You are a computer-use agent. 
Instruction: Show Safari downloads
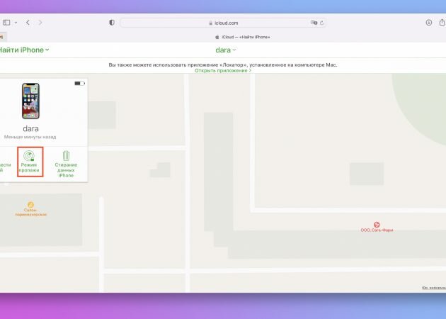(x=428, y=23)
